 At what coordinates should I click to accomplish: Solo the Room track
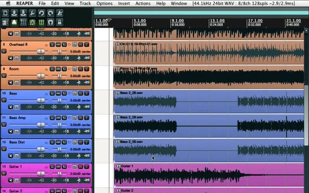(x=87, y=69)
